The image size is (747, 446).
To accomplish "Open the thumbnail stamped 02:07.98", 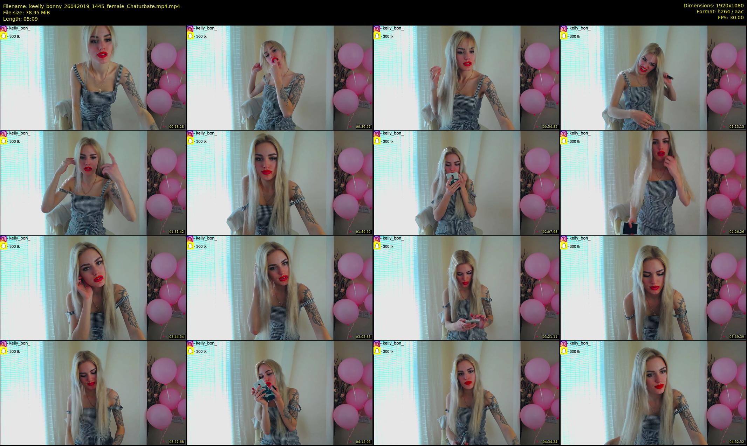I will 466,183.
